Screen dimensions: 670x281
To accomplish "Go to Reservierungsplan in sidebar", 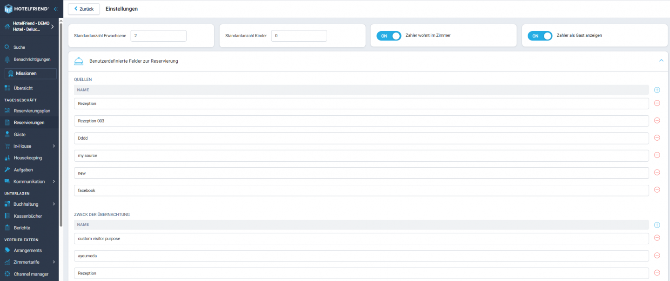I will tap(32, 111).
